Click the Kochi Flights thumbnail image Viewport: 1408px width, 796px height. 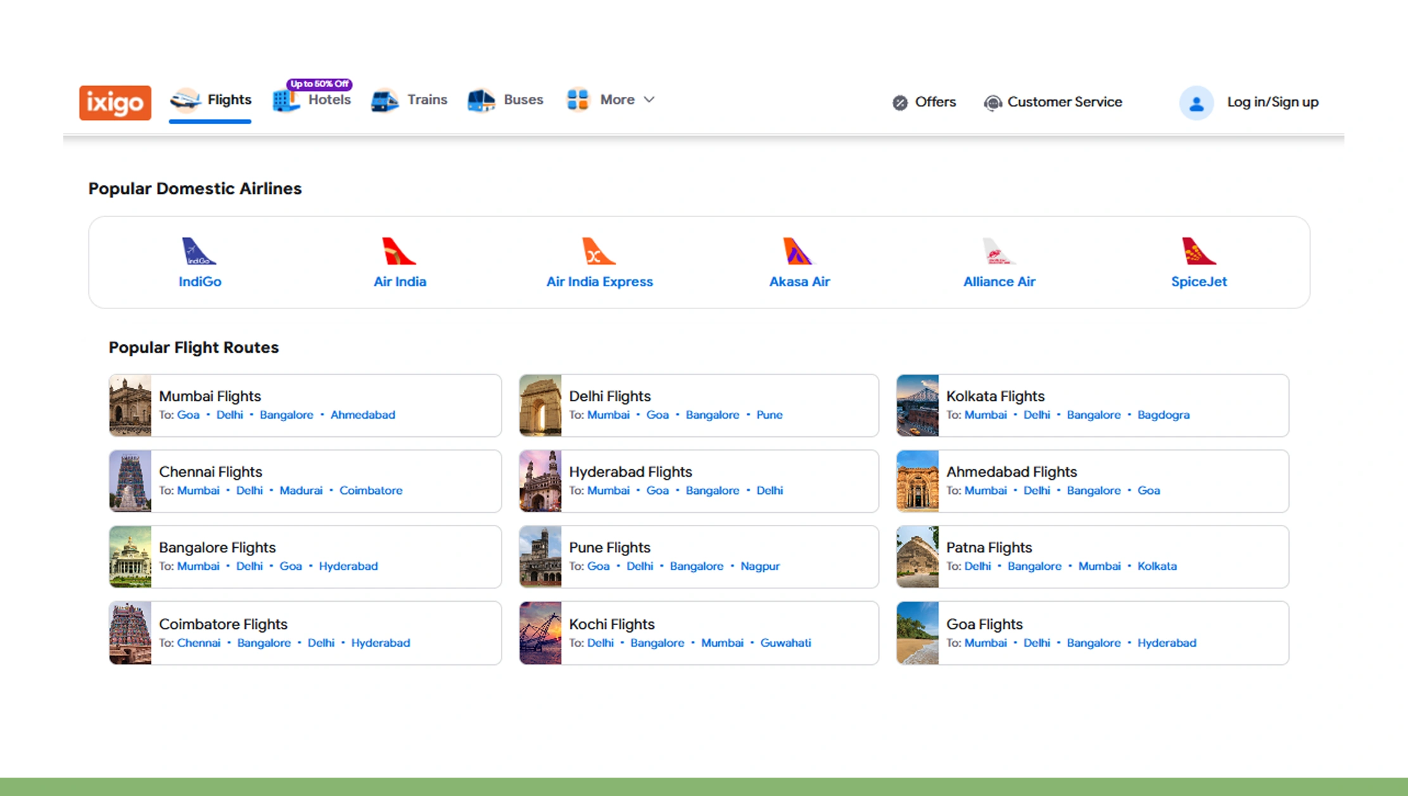(x=540, y=633)
